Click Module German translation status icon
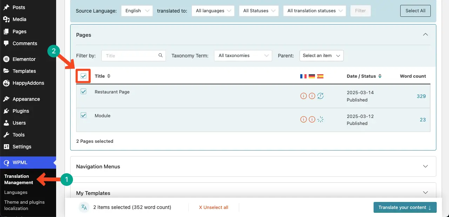The width and height of the screenshot is (449, 217). pyautogui.click(x=312, y=120)
